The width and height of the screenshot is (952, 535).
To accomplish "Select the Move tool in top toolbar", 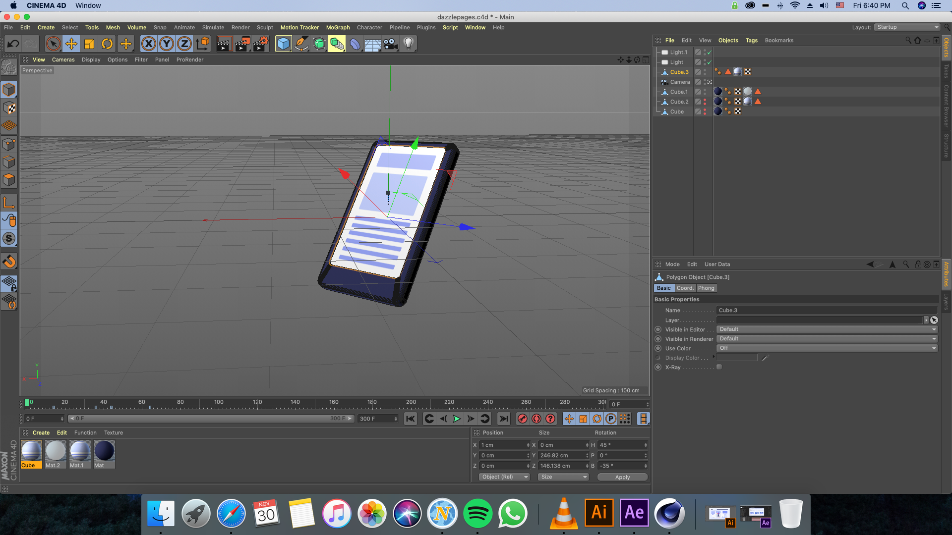I will pos(71,44).
